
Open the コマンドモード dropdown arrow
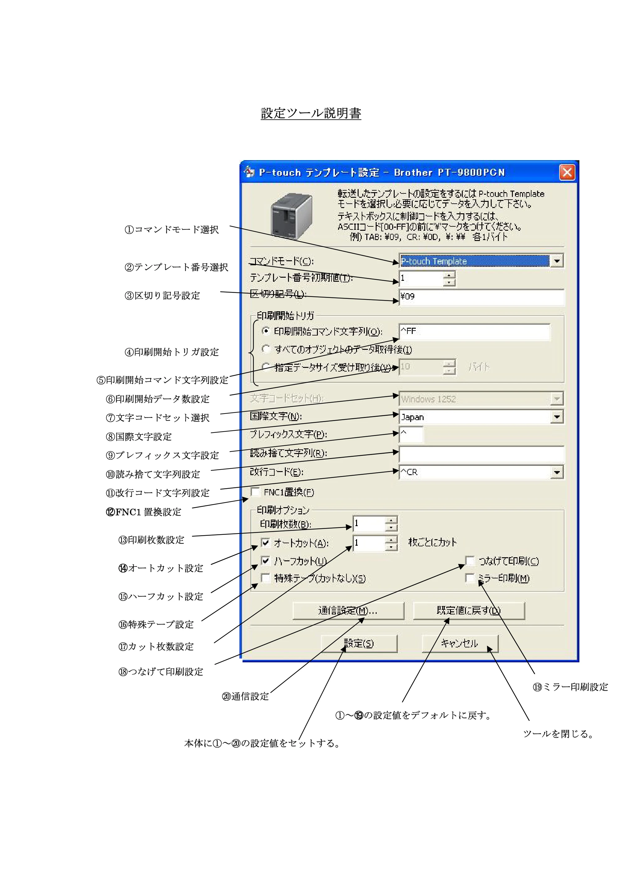tap(556, 261)
